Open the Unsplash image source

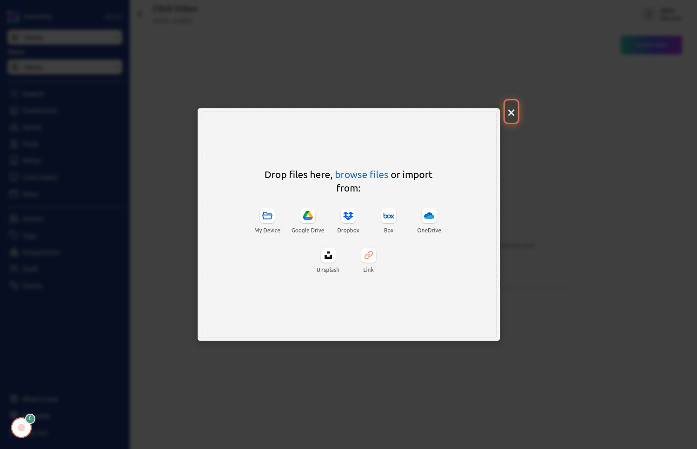tap(328, 261)
